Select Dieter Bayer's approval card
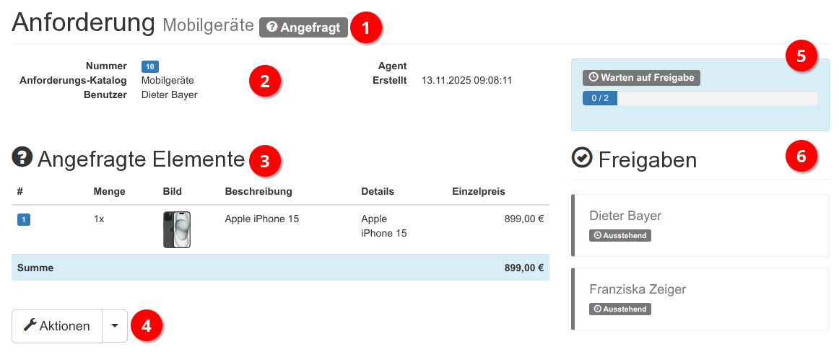This screenshot has height=352, width=839. [x=700, y=225]
